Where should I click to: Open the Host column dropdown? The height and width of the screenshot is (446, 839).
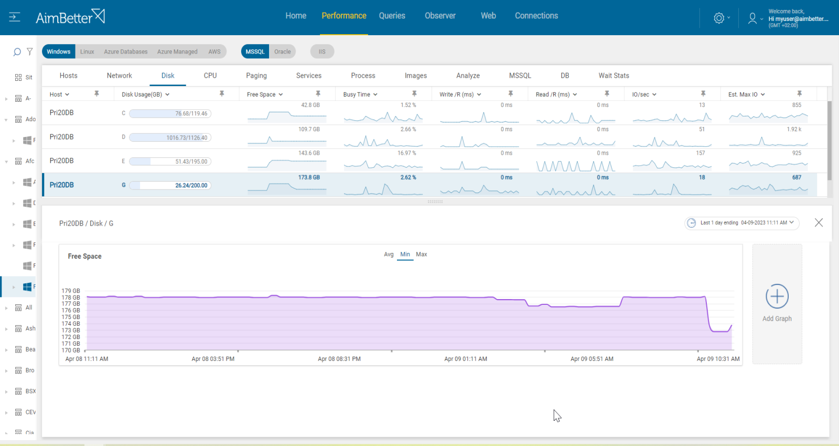coord(67,95)
